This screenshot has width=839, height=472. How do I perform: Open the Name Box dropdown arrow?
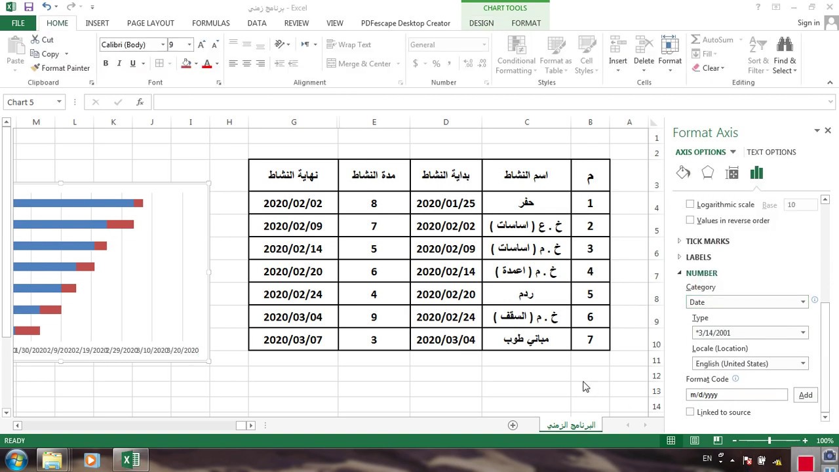click(x=59, y=102)
